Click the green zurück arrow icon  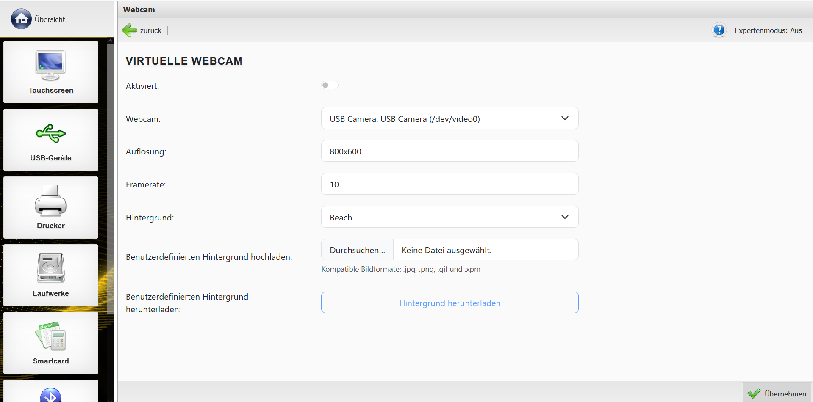[x=130, y=30]
